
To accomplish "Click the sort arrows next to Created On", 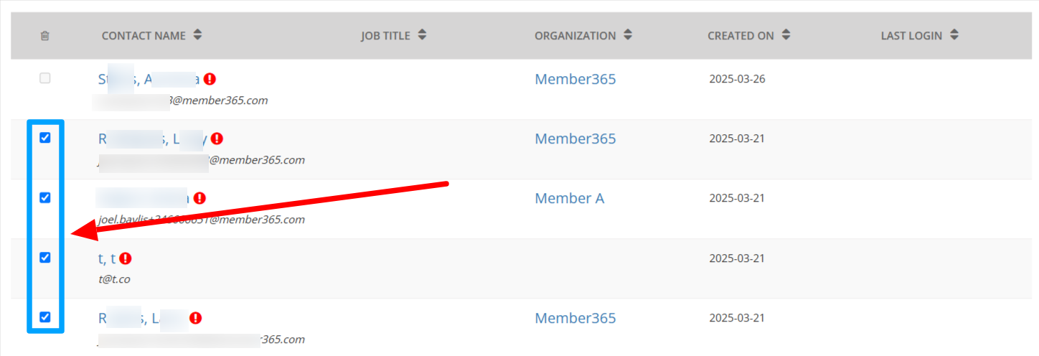I will coord(786,35).
